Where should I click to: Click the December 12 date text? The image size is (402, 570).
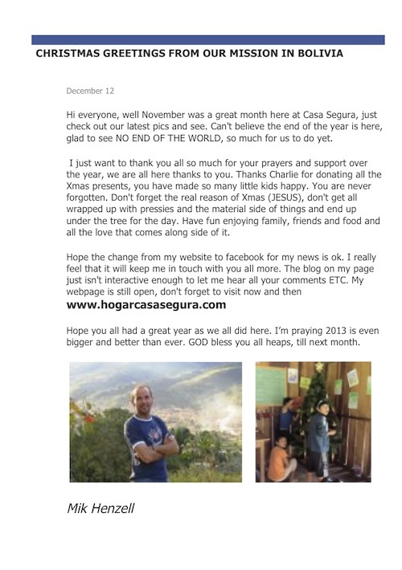[90, 91]
